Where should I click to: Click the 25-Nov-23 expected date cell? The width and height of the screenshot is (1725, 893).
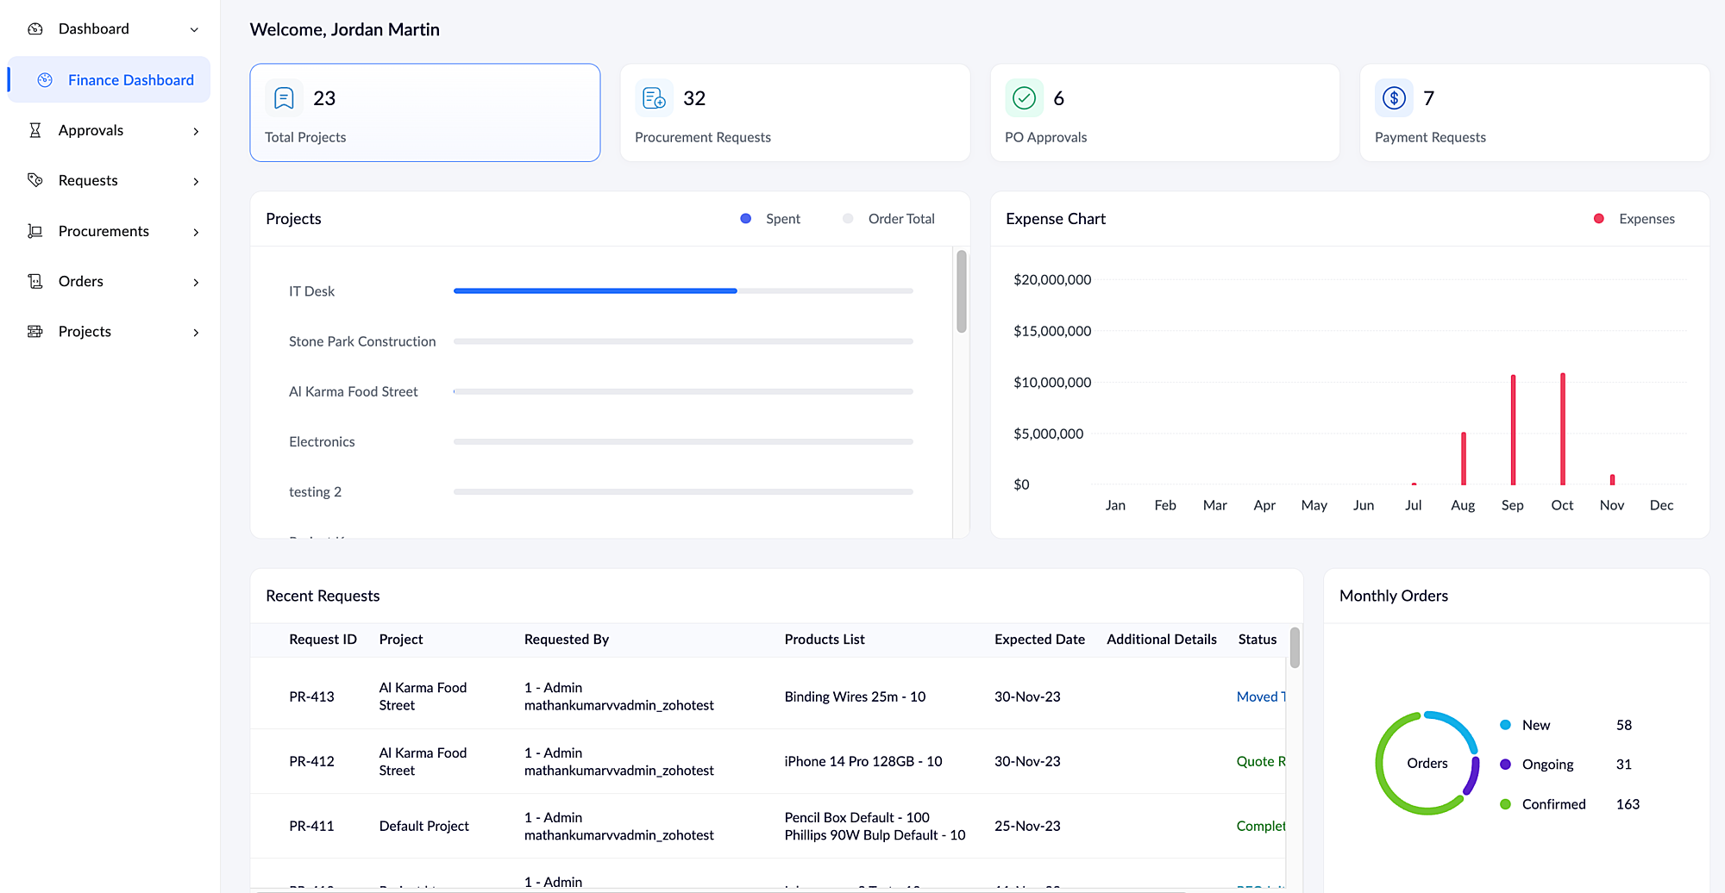point(1027,826)
